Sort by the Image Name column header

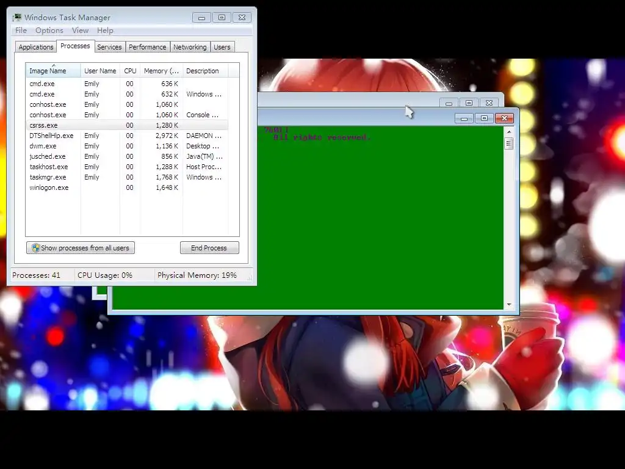click(54, 71)
